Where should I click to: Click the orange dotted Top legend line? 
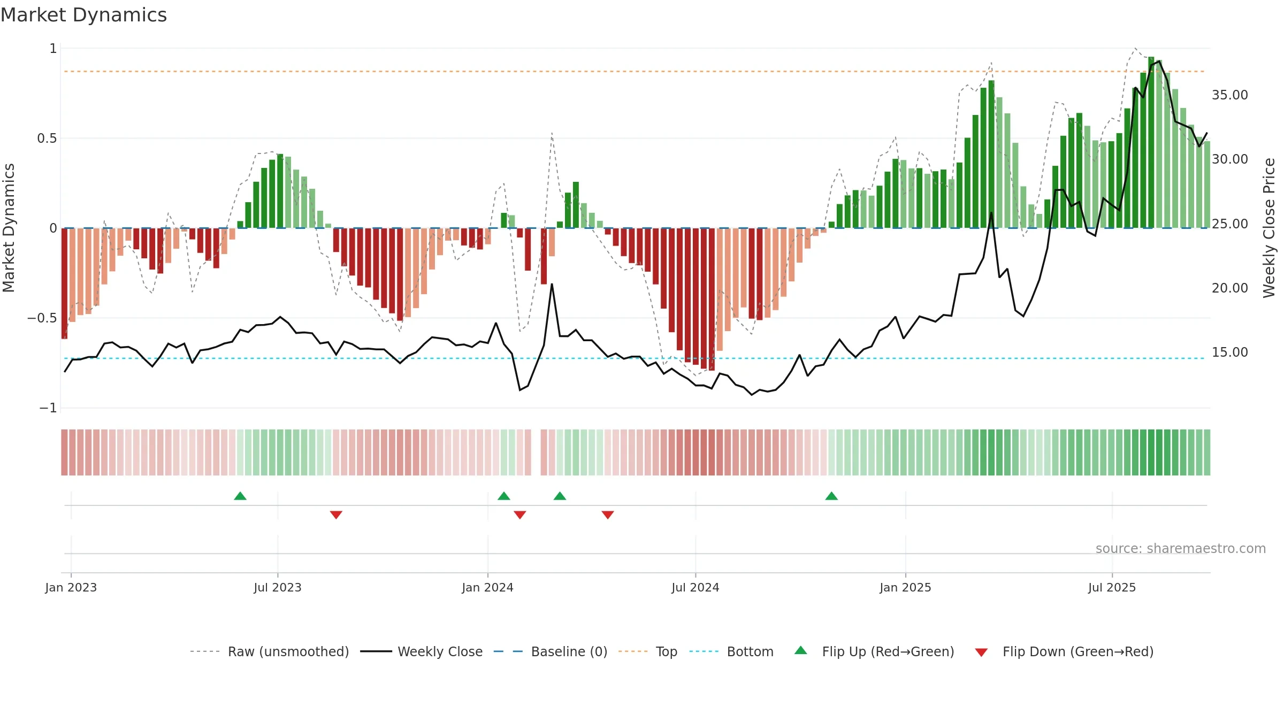point(633,651)
